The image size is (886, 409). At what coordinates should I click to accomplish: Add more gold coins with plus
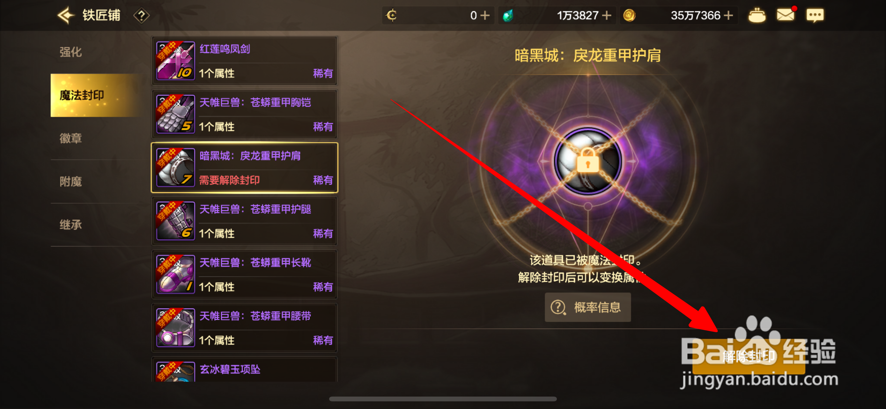click(728, 16)
